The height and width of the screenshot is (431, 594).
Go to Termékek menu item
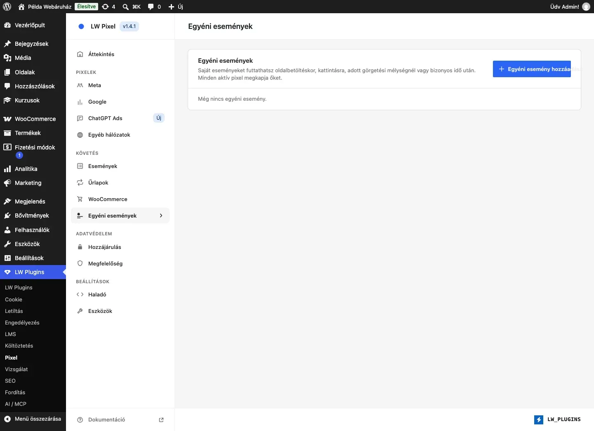pos(33,133)
